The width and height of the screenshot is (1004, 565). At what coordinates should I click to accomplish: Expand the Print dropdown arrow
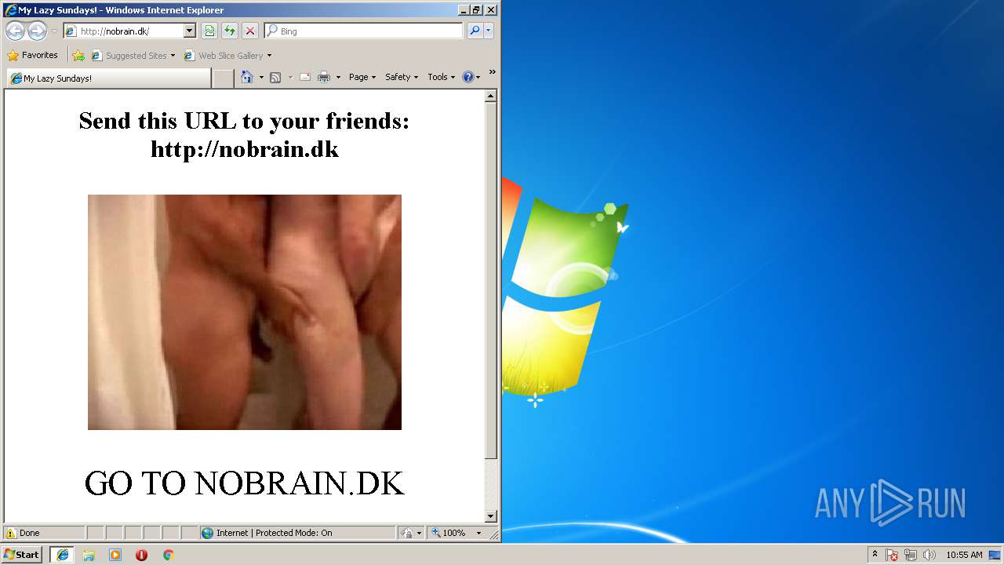coord(338,77)
